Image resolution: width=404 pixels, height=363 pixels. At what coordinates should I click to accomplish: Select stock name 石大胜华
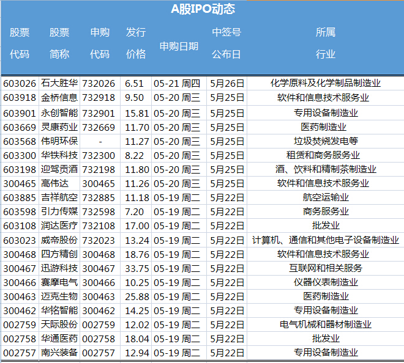pos(59,83)
